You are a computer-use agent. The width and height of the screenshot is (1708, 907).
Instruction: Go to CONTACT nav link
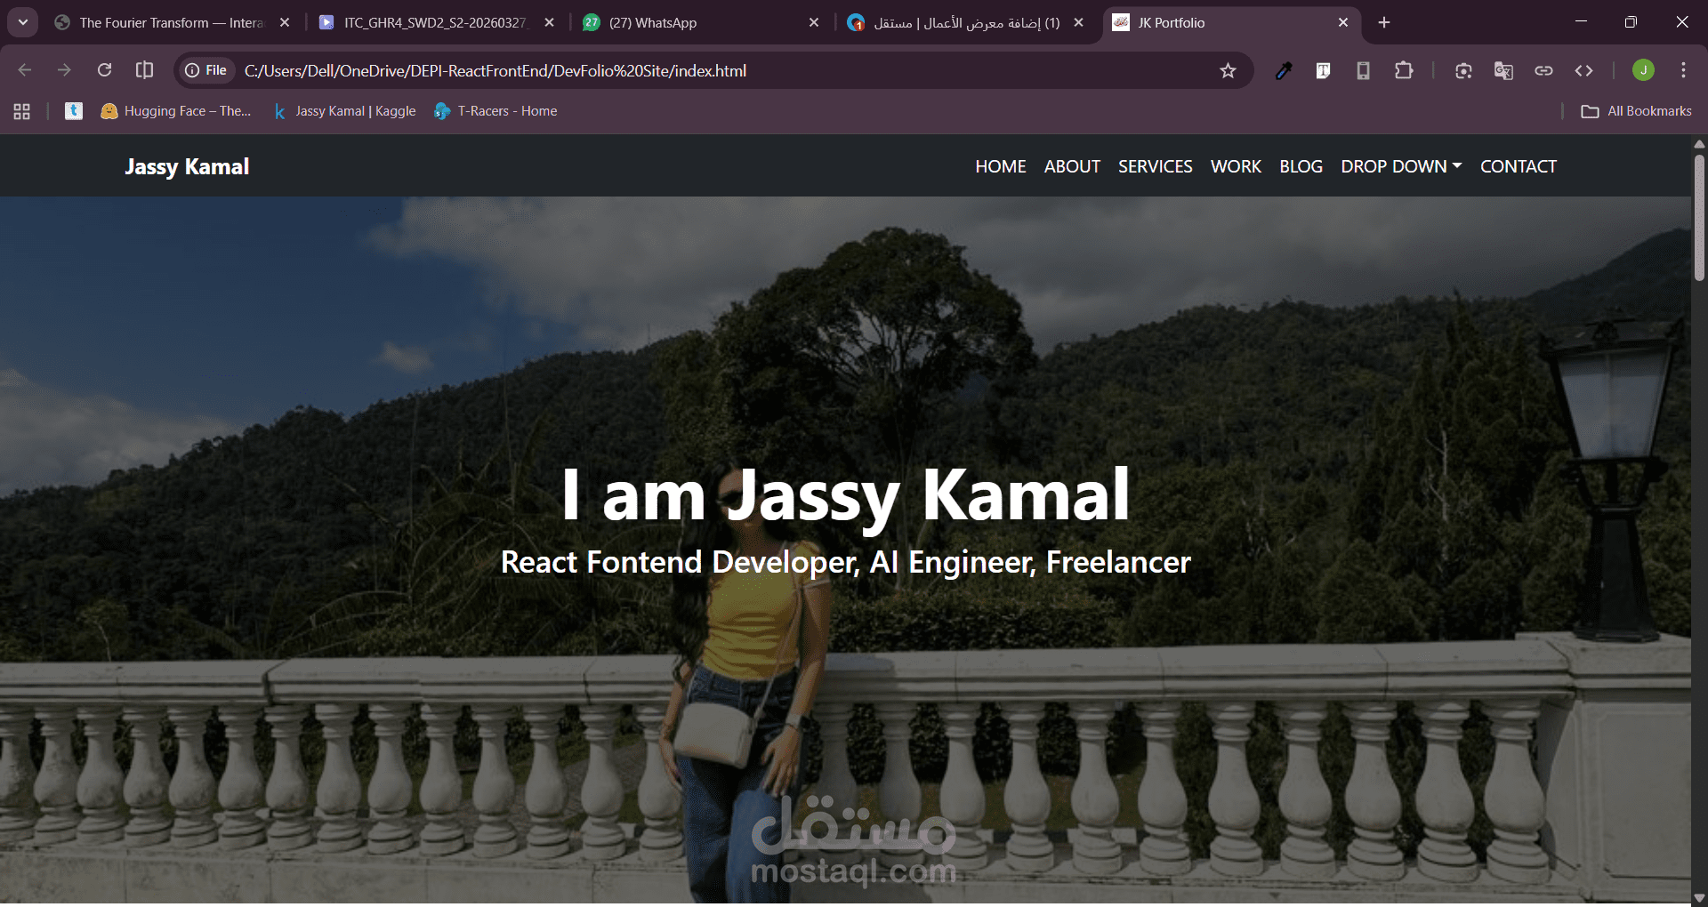(1519, 166)
